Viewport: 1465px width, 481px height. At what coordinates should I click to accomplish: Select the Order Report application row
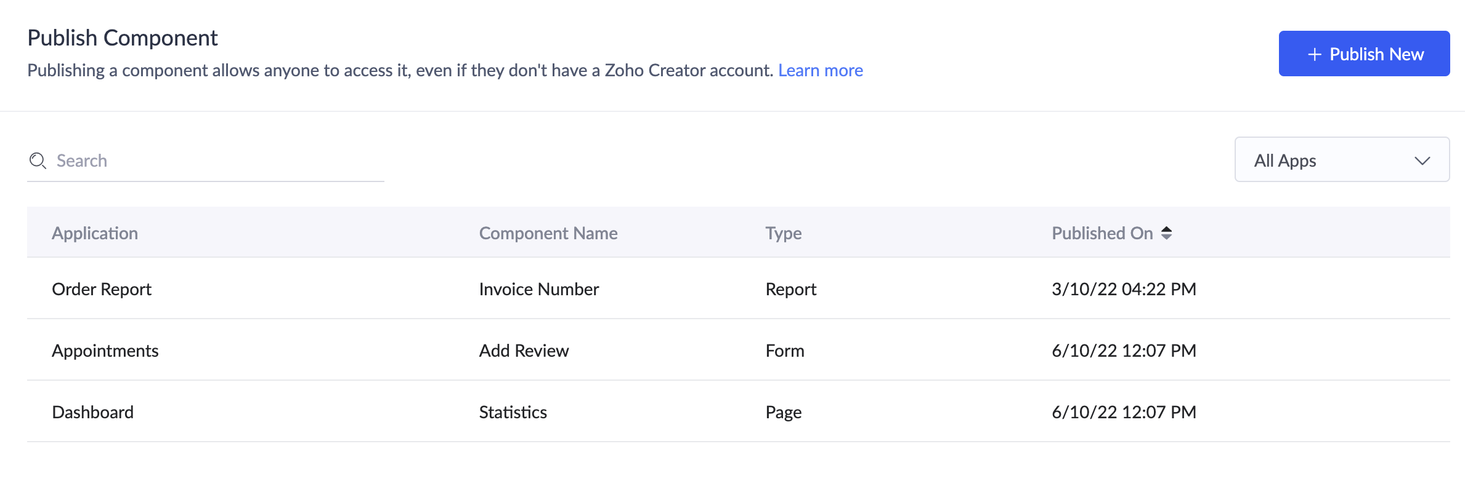pyautogui.click(x=102, y=289)
